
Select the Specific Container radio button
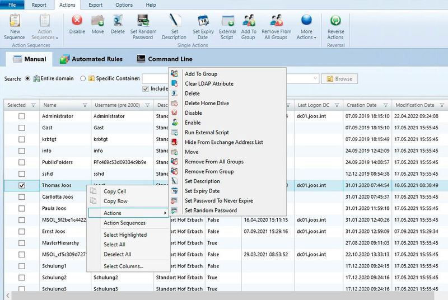click(83, 78)
